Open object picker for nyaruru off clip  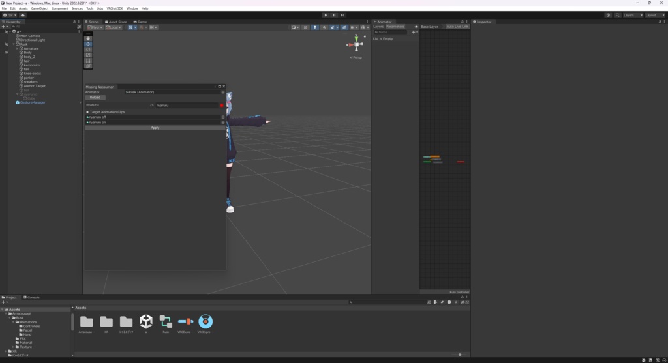pos(223,117)
